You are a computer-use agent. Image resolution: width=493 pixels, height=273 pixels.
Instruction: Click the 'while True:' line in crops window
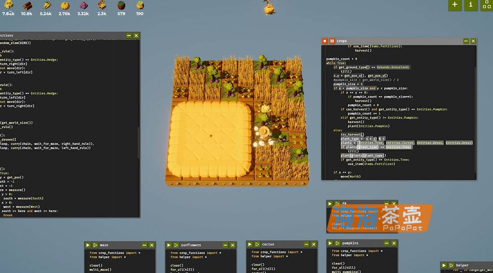tap(336, 63)
